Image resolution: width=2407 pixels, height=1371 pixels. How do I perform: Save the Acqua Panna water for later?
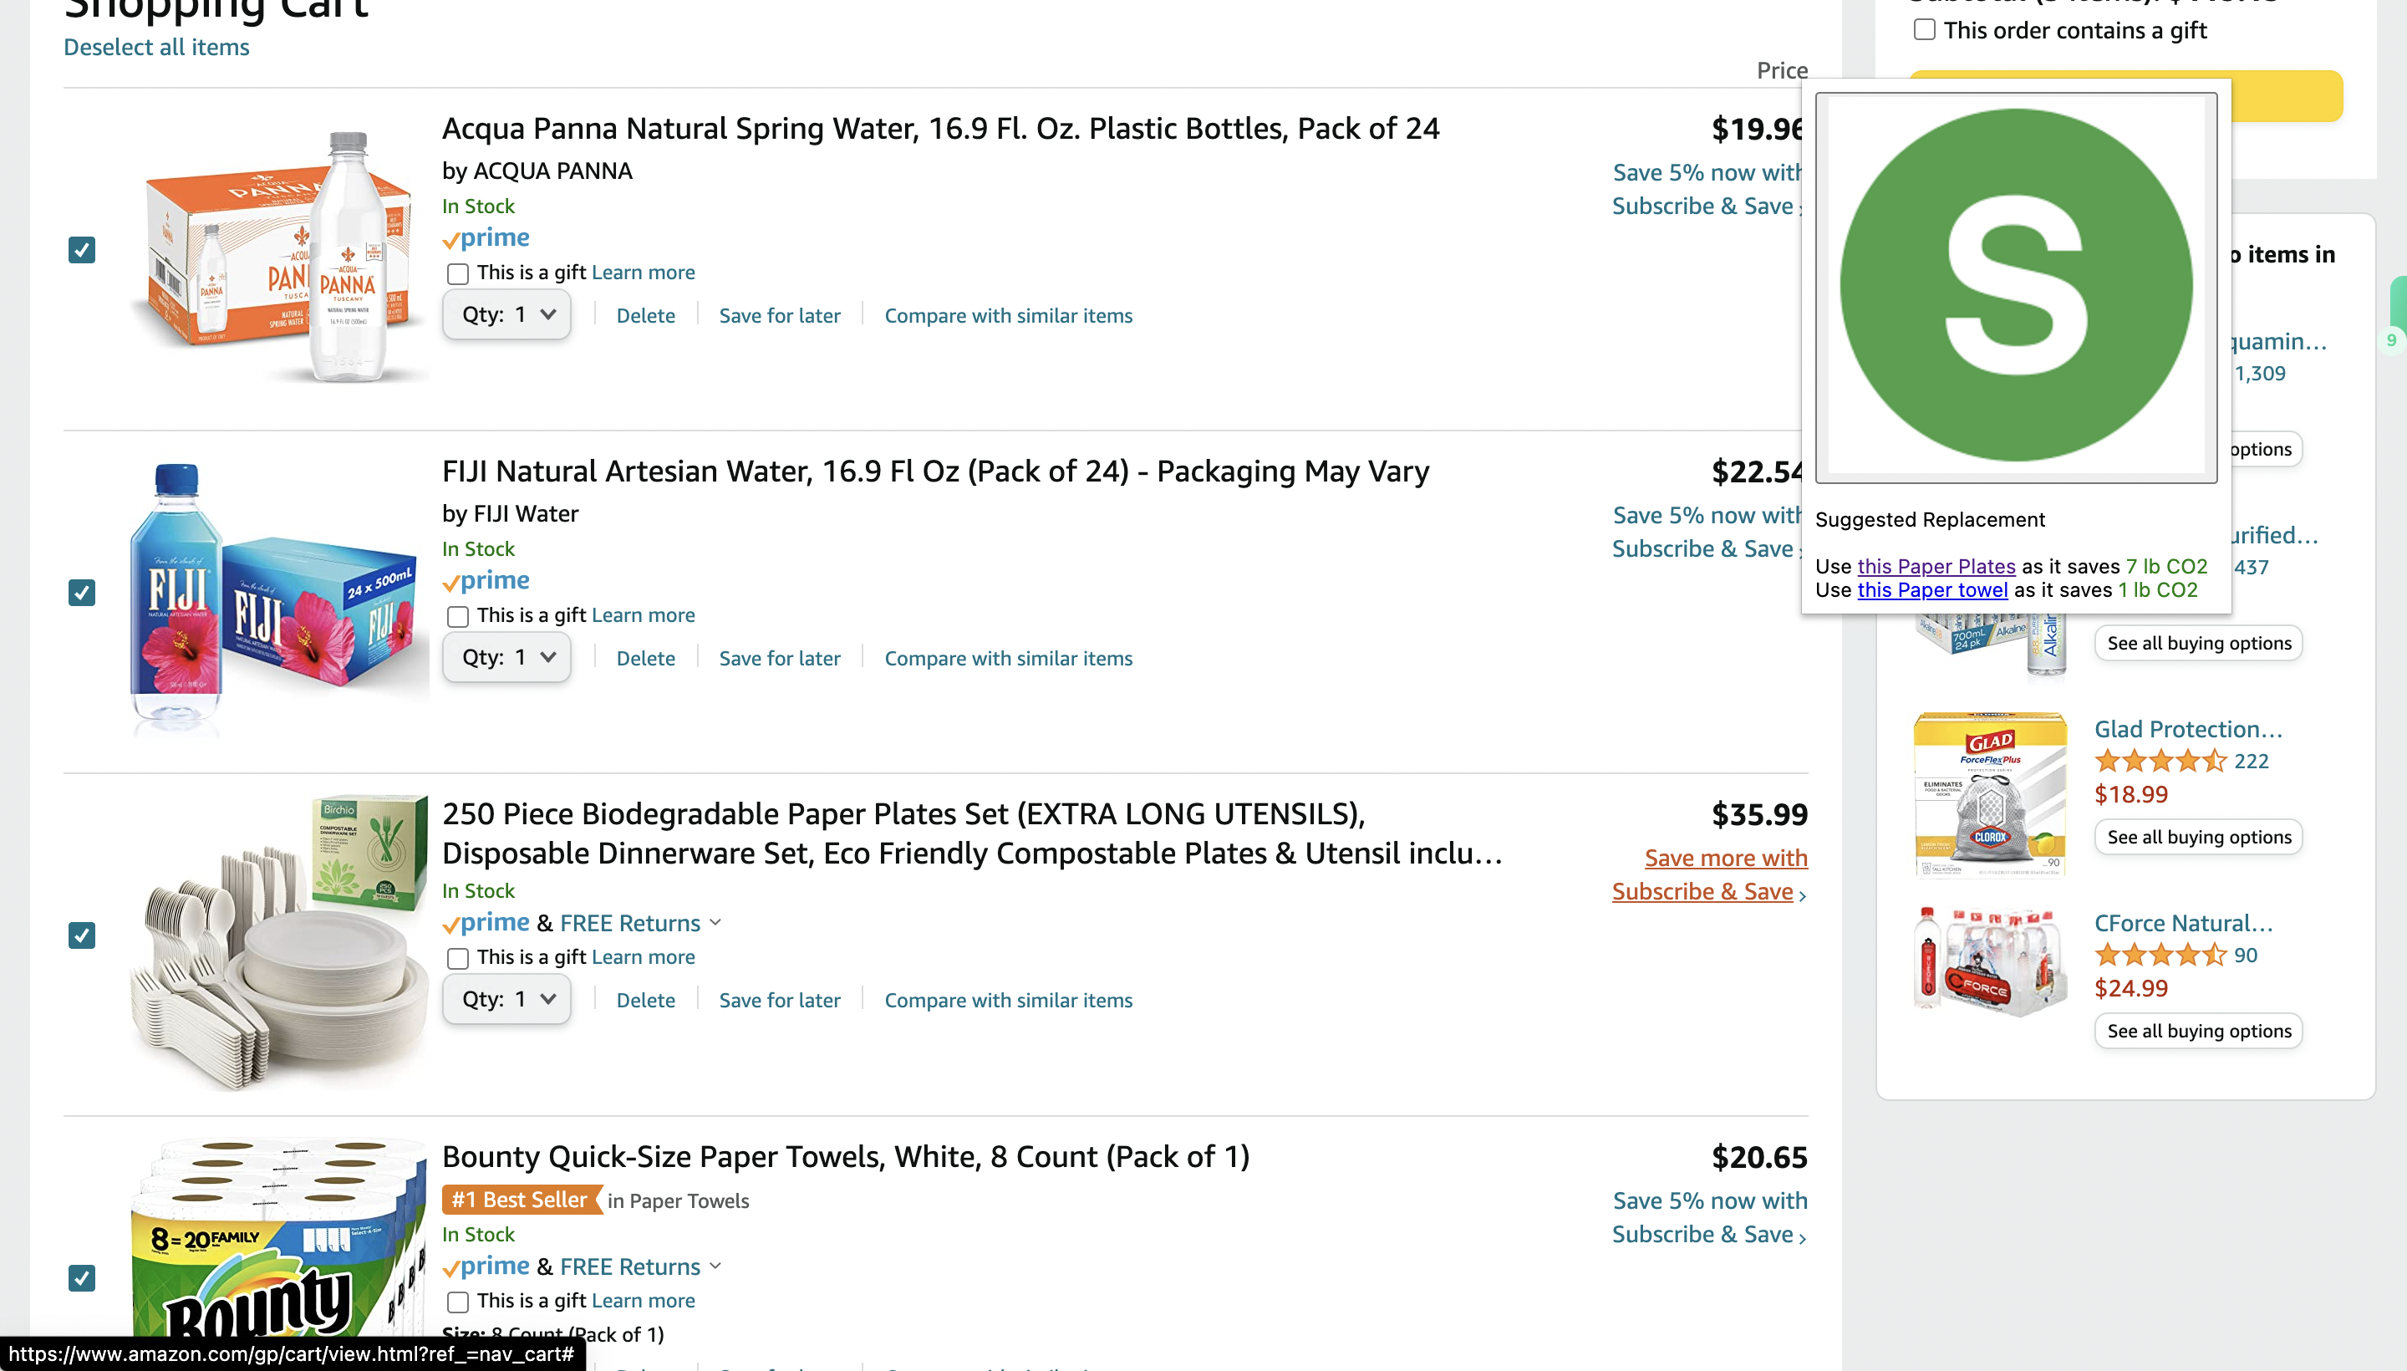pos(778,315)
